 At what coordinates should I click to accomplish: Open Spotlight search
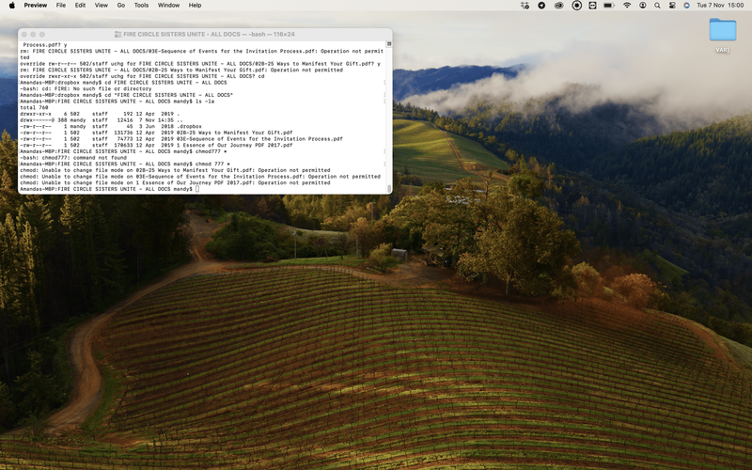[x=657, y=5]
